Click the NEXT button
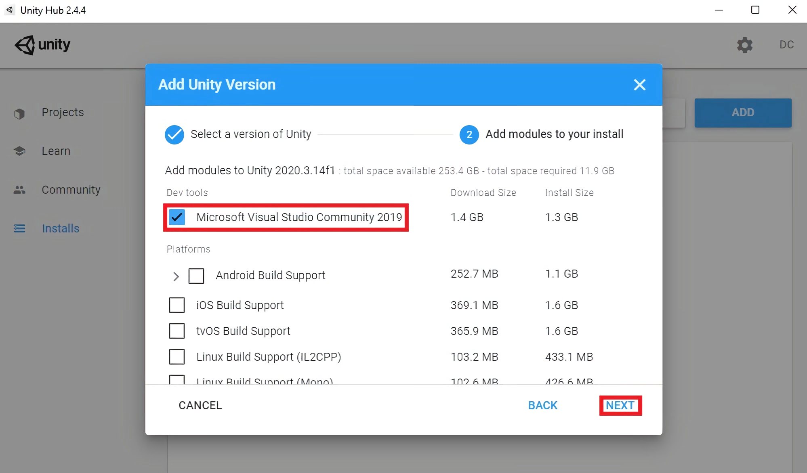Image resolution: width=807 pixels, height=473 pixels. tap(620, 405)
